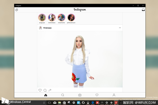Open comments with the speech bubble icon

coord(45,90)
